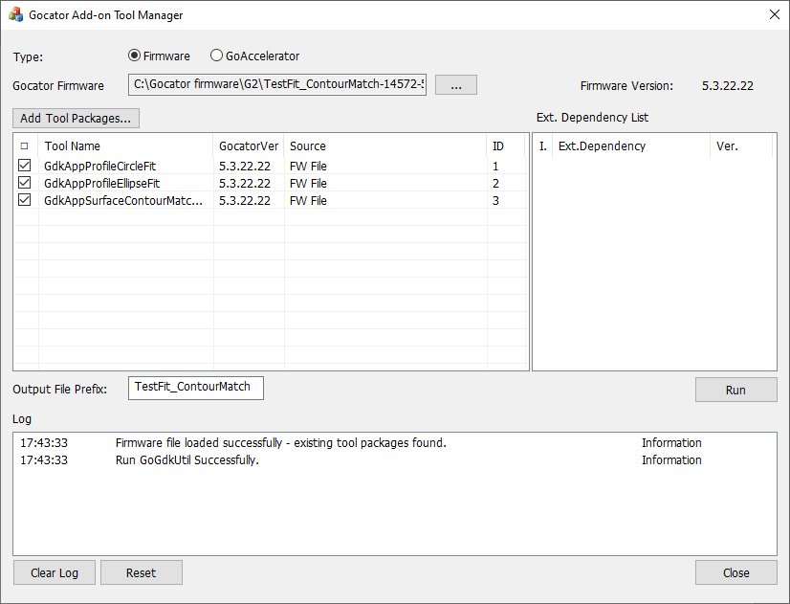Select the GdkAppProfileEllipseFit tool name
Image resolution: width=790 pixels, height=604 pixels.
point(101,183)
